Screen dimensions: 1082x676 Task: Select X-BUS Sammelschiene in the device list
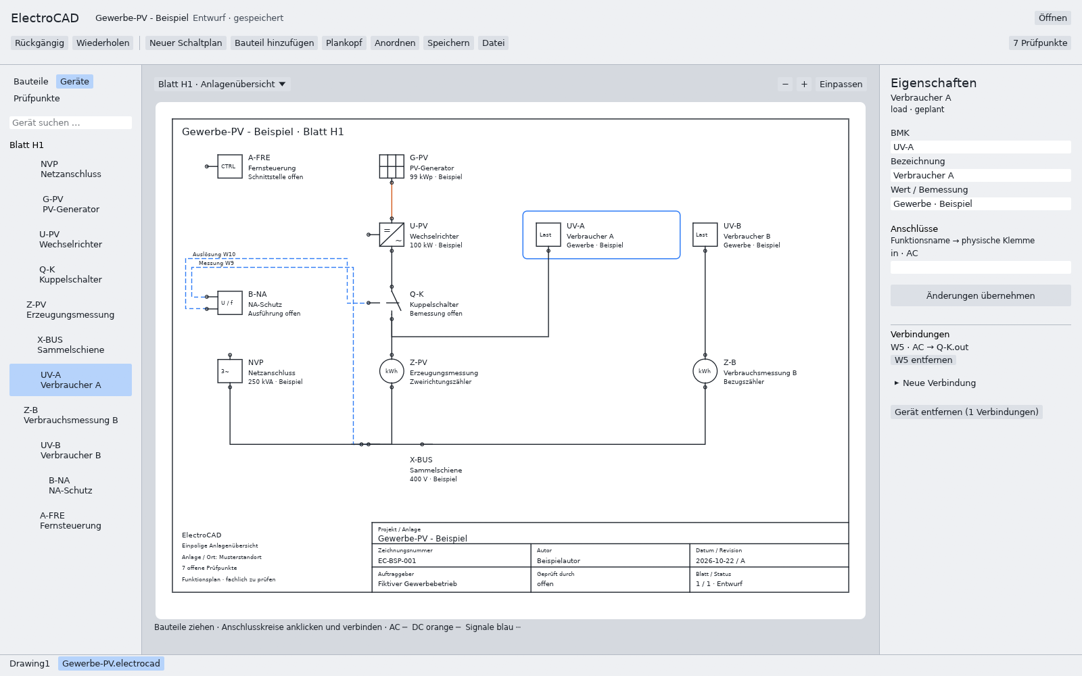pyautogui.click(x=70, y=345)
